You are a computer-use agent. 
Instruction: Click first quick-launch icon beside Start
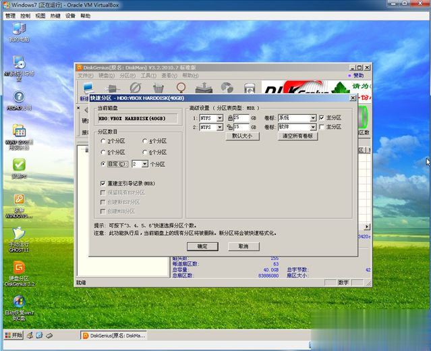click(x=30, y=335)
